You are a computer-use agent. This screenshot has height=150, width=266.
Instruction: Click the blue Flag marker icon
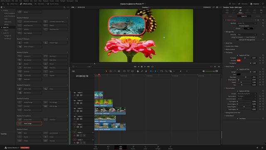(x=150, y=71)
